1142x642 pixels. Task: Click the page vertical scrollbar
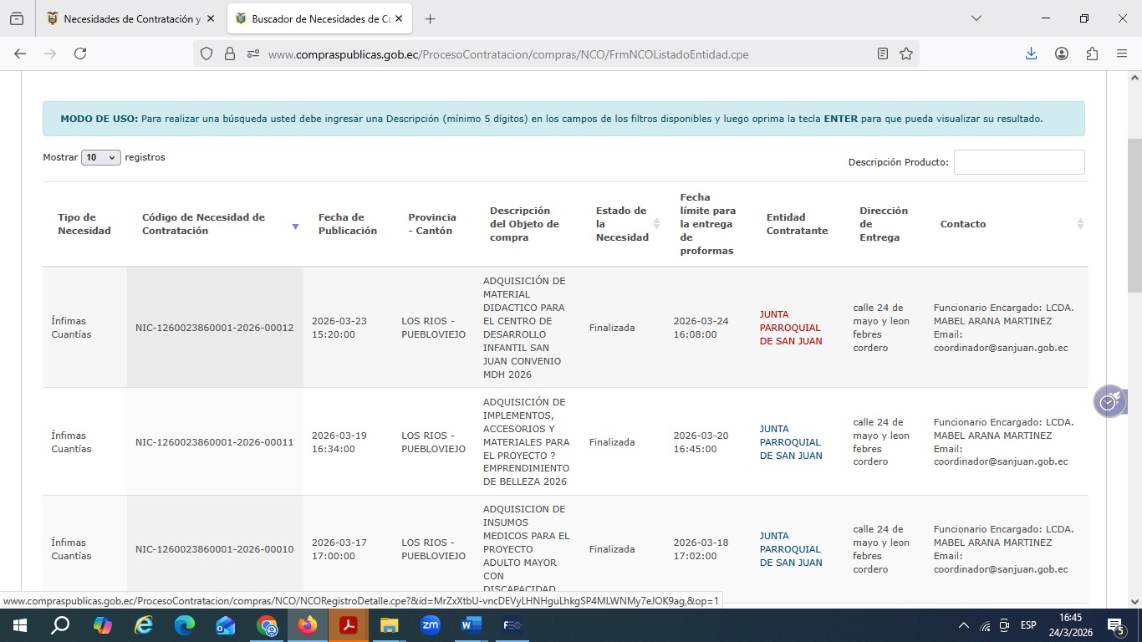pos(1134,334)
